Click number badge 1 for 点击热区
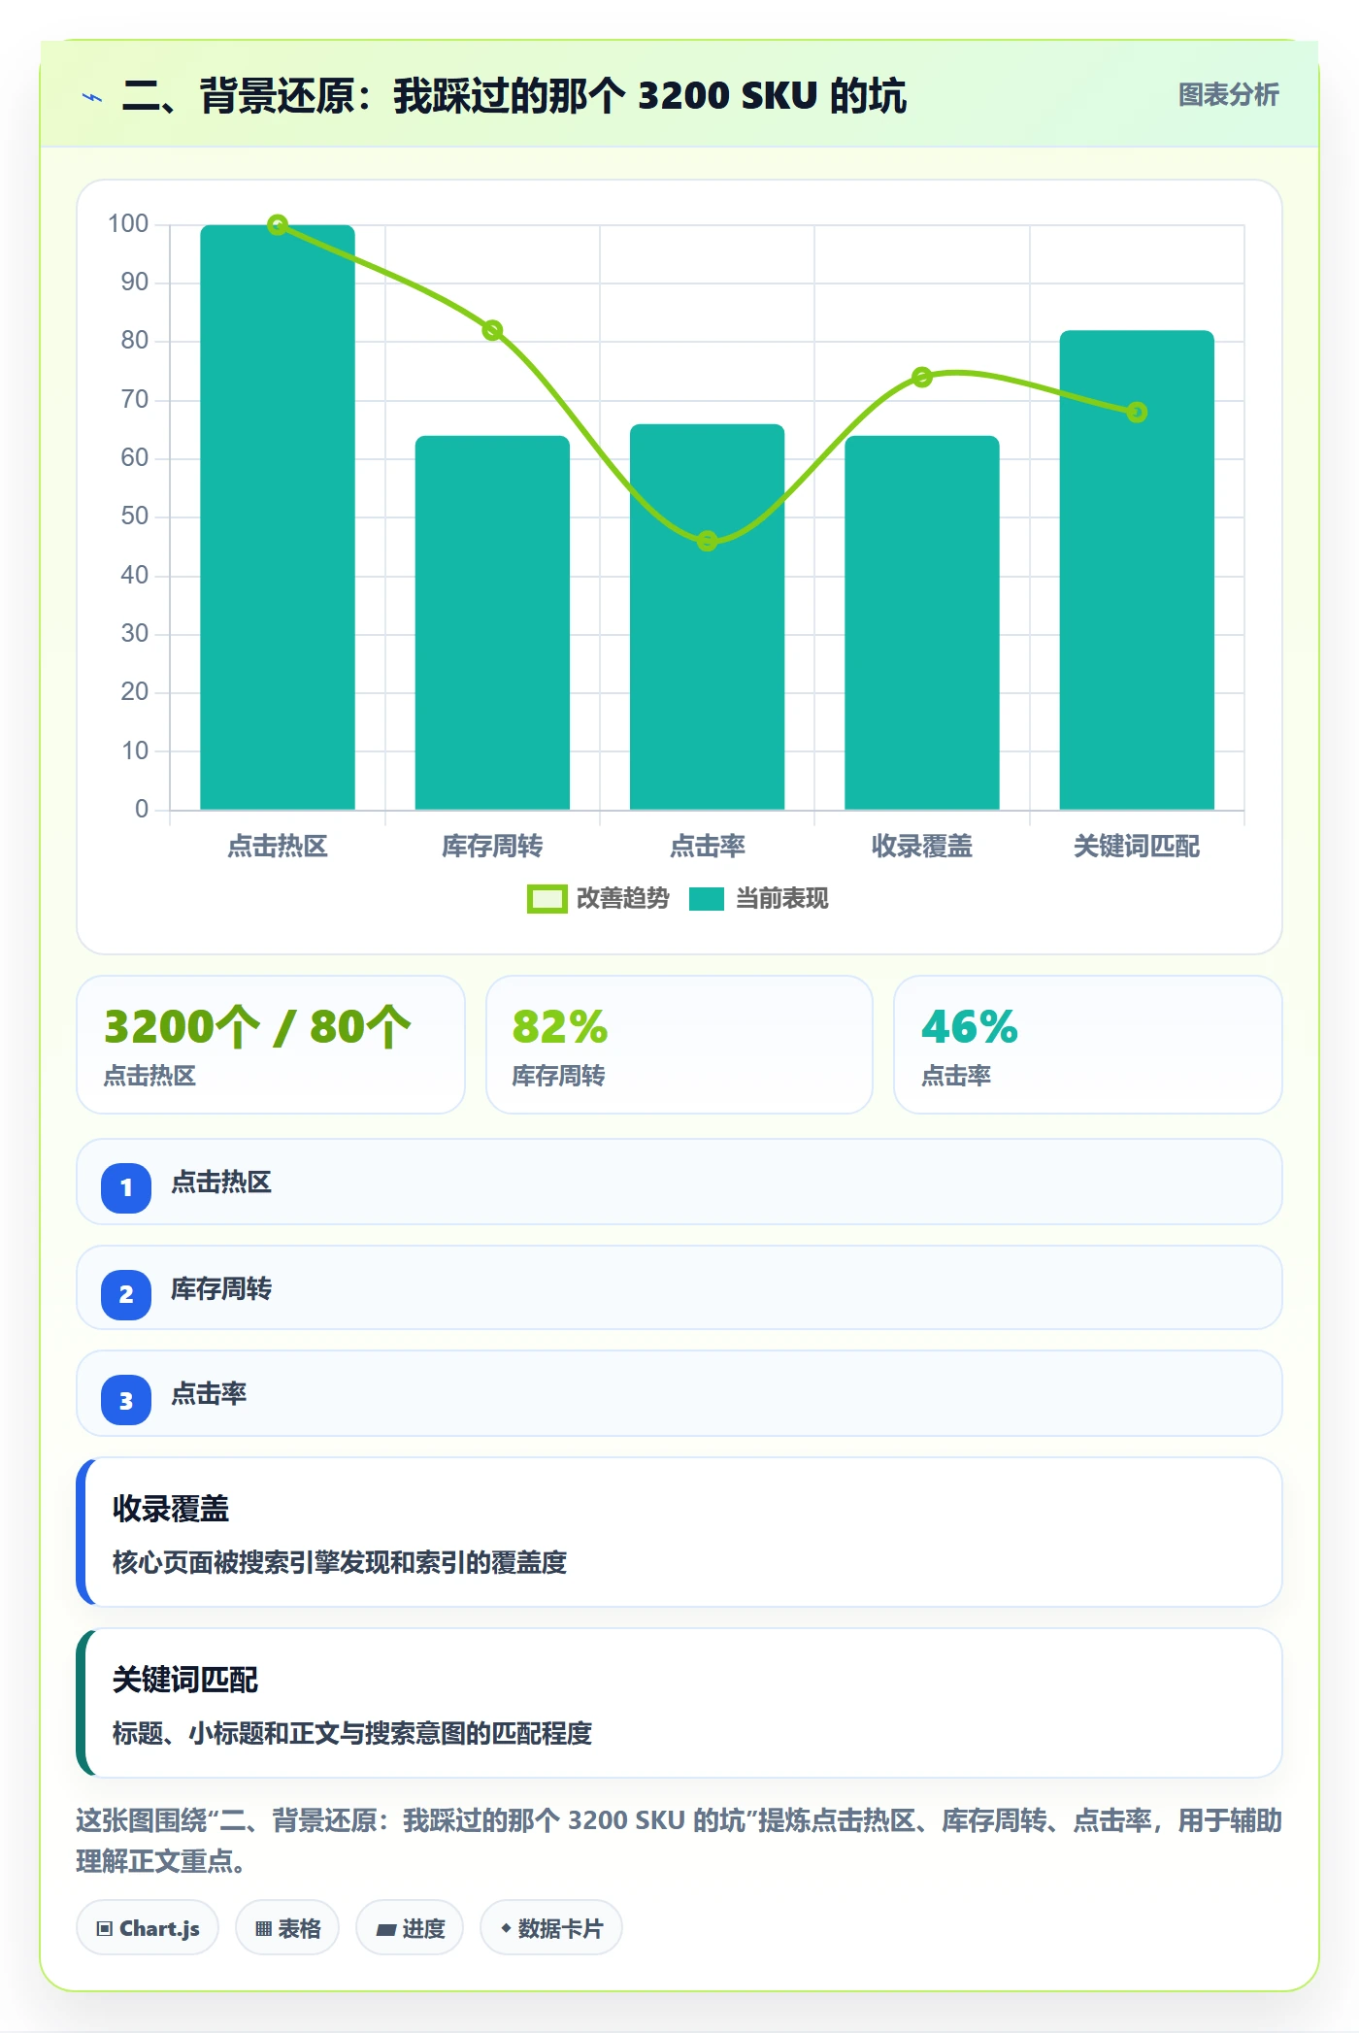This screenshot has height=2033, width=1359. [x=126, y=1187]
